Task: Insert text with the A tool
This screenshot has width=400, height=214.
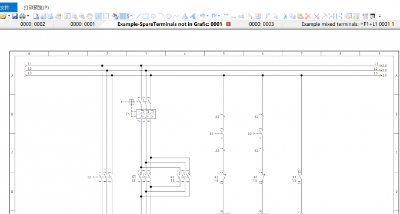Action: coord(185,16)
